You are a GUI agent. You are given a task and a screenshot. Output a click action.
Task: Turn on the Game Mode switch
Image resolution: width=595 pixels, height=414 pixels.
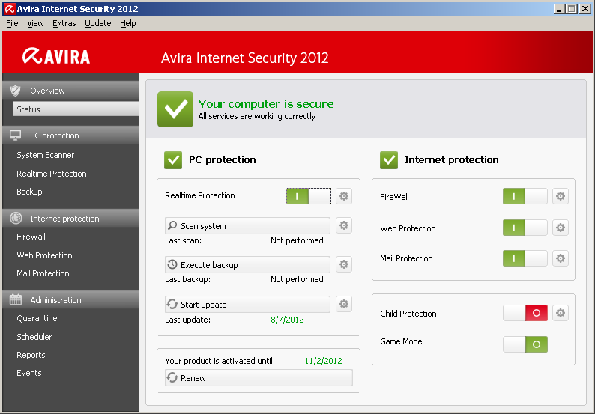click(525, 344)
